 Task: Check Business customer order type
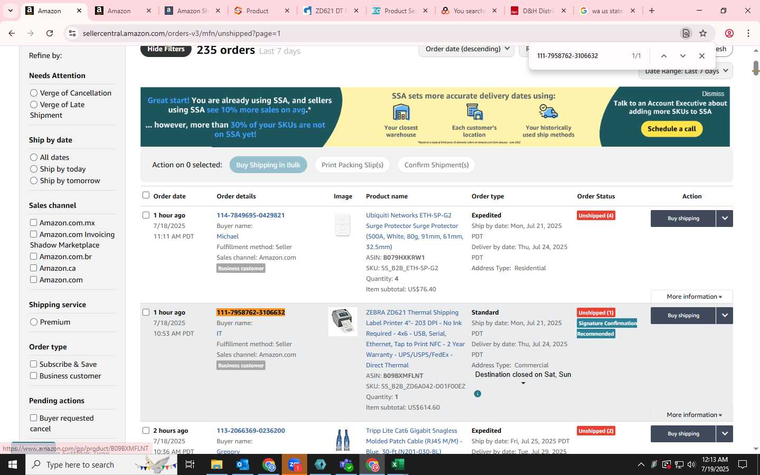coord(33,376)
